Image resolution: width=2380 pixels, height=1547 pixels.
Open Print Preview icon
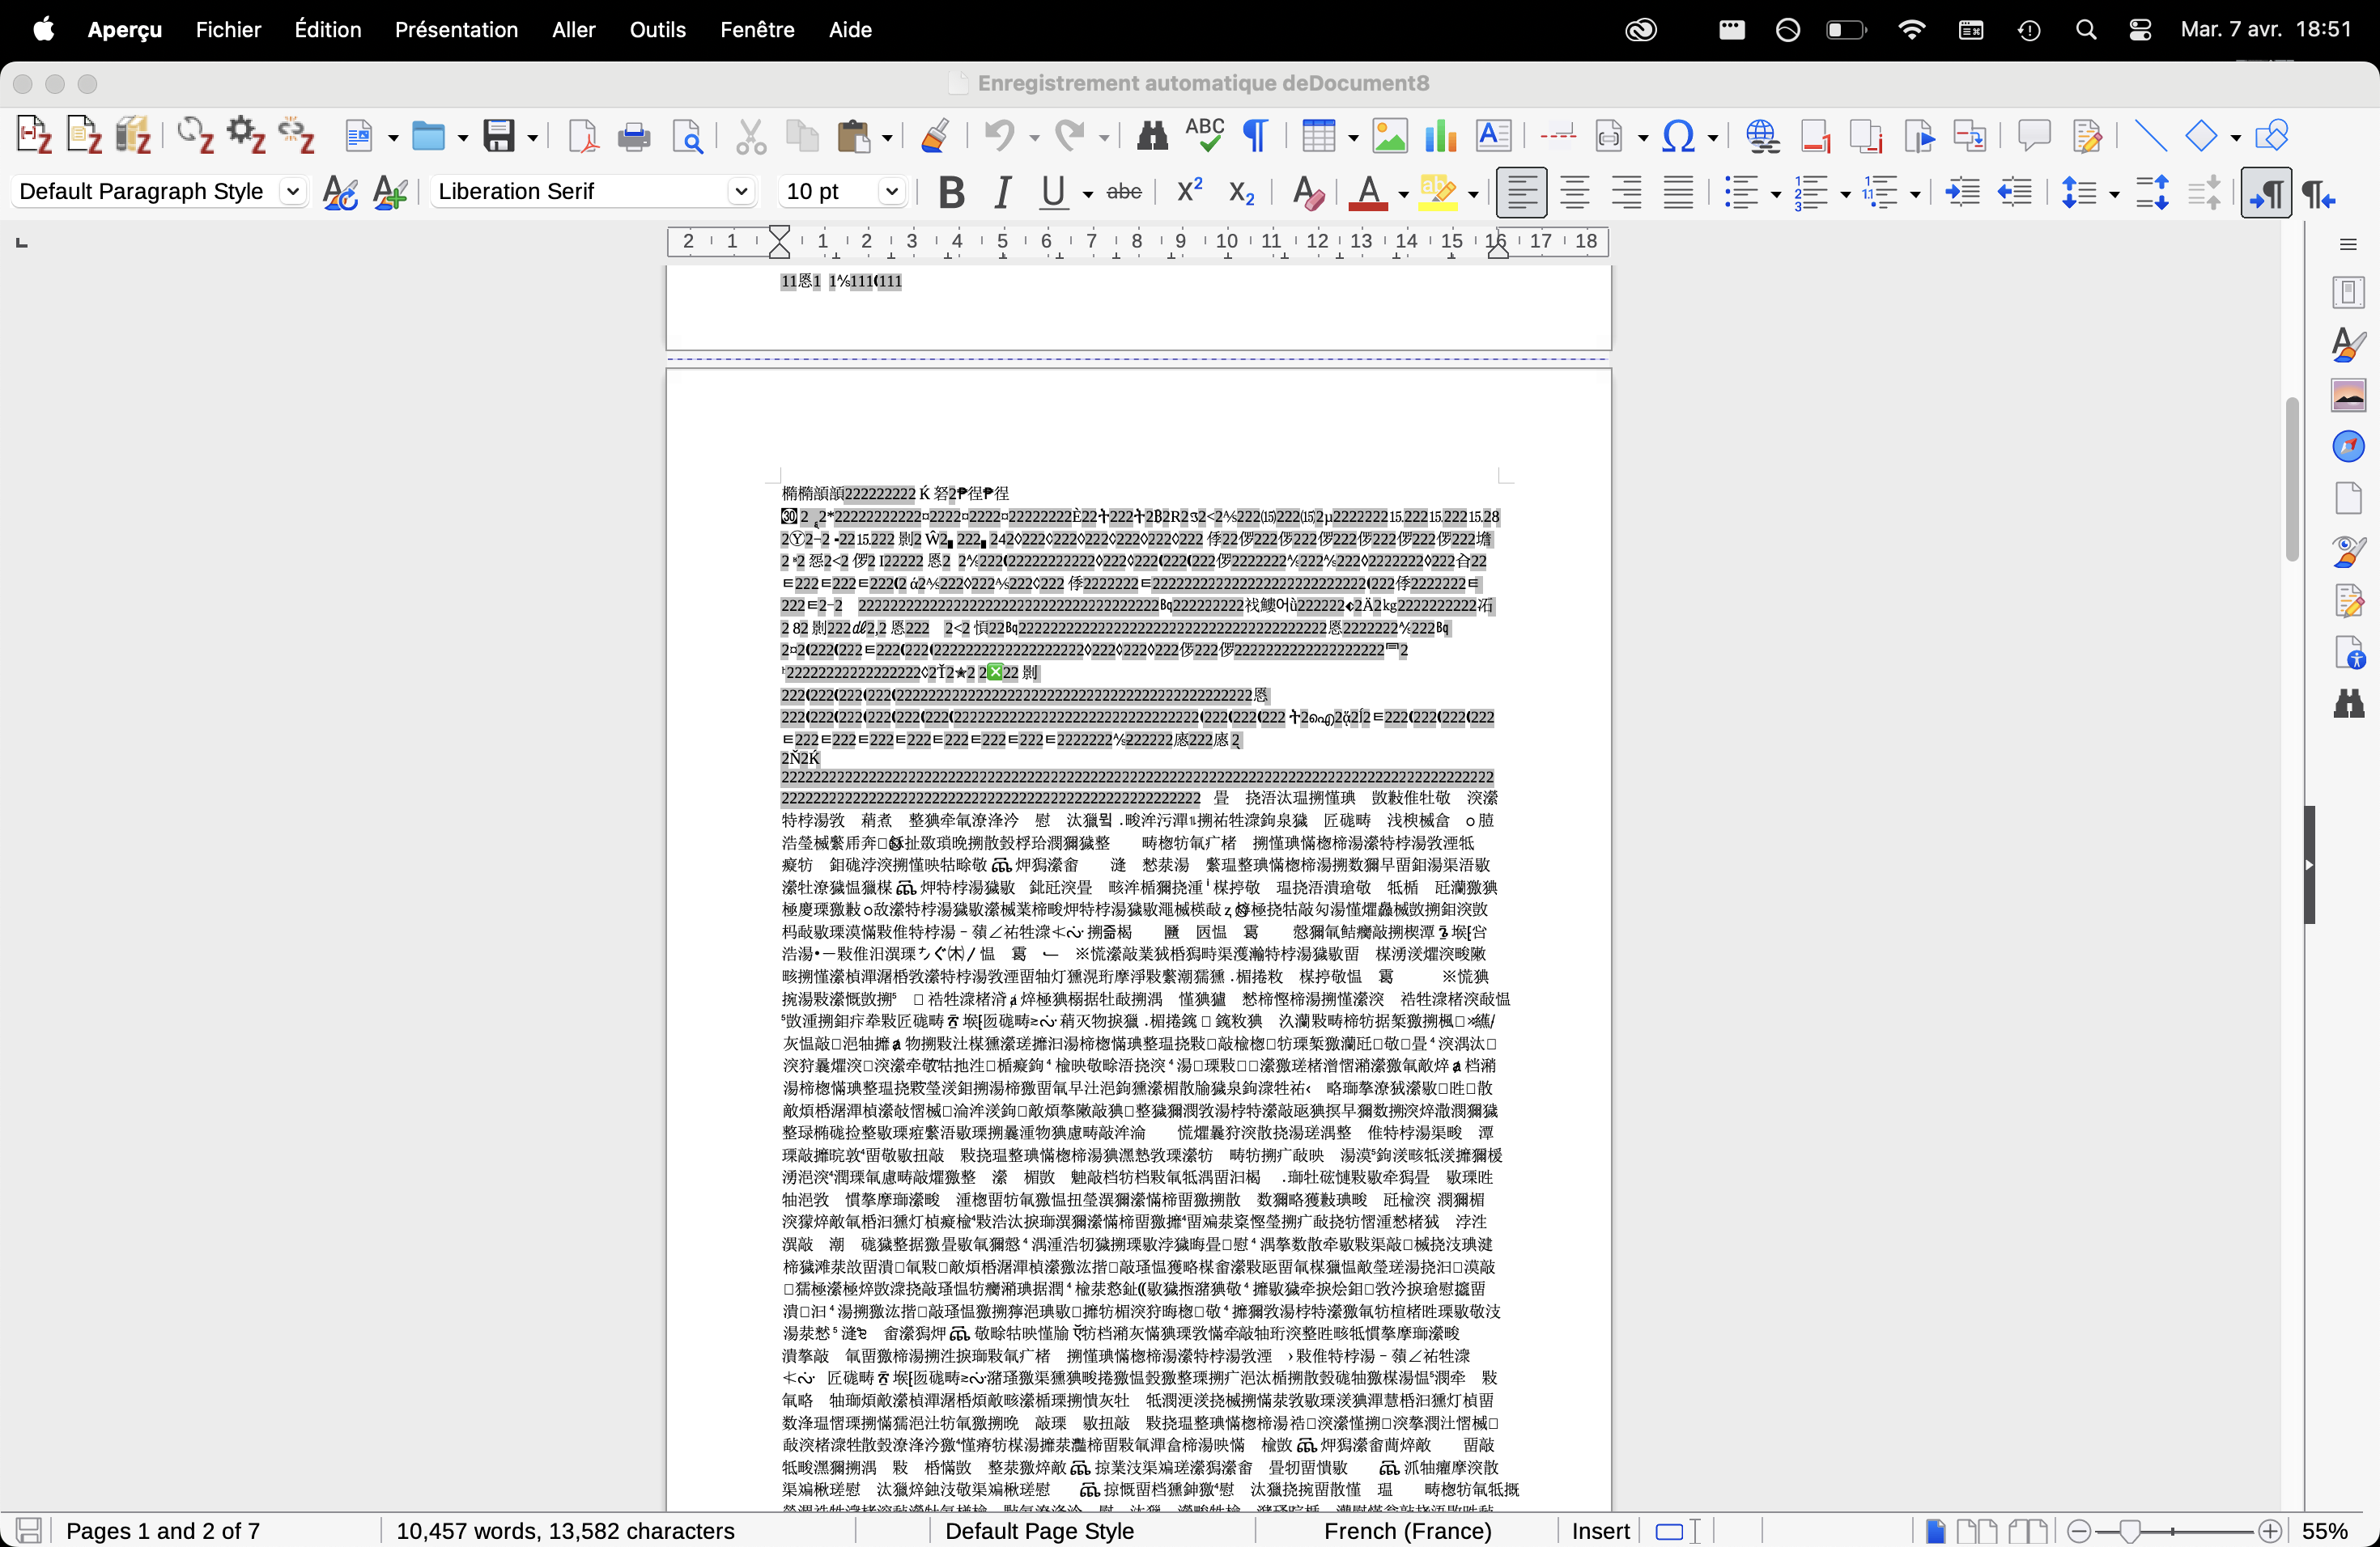tap(687, 136)
